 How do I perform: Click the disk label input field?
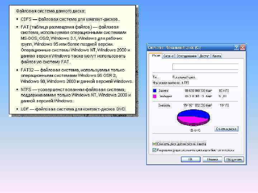[205, 66]
